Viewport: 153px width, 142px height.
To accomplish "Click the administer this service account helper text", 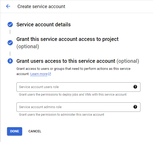I will (62, 115).
